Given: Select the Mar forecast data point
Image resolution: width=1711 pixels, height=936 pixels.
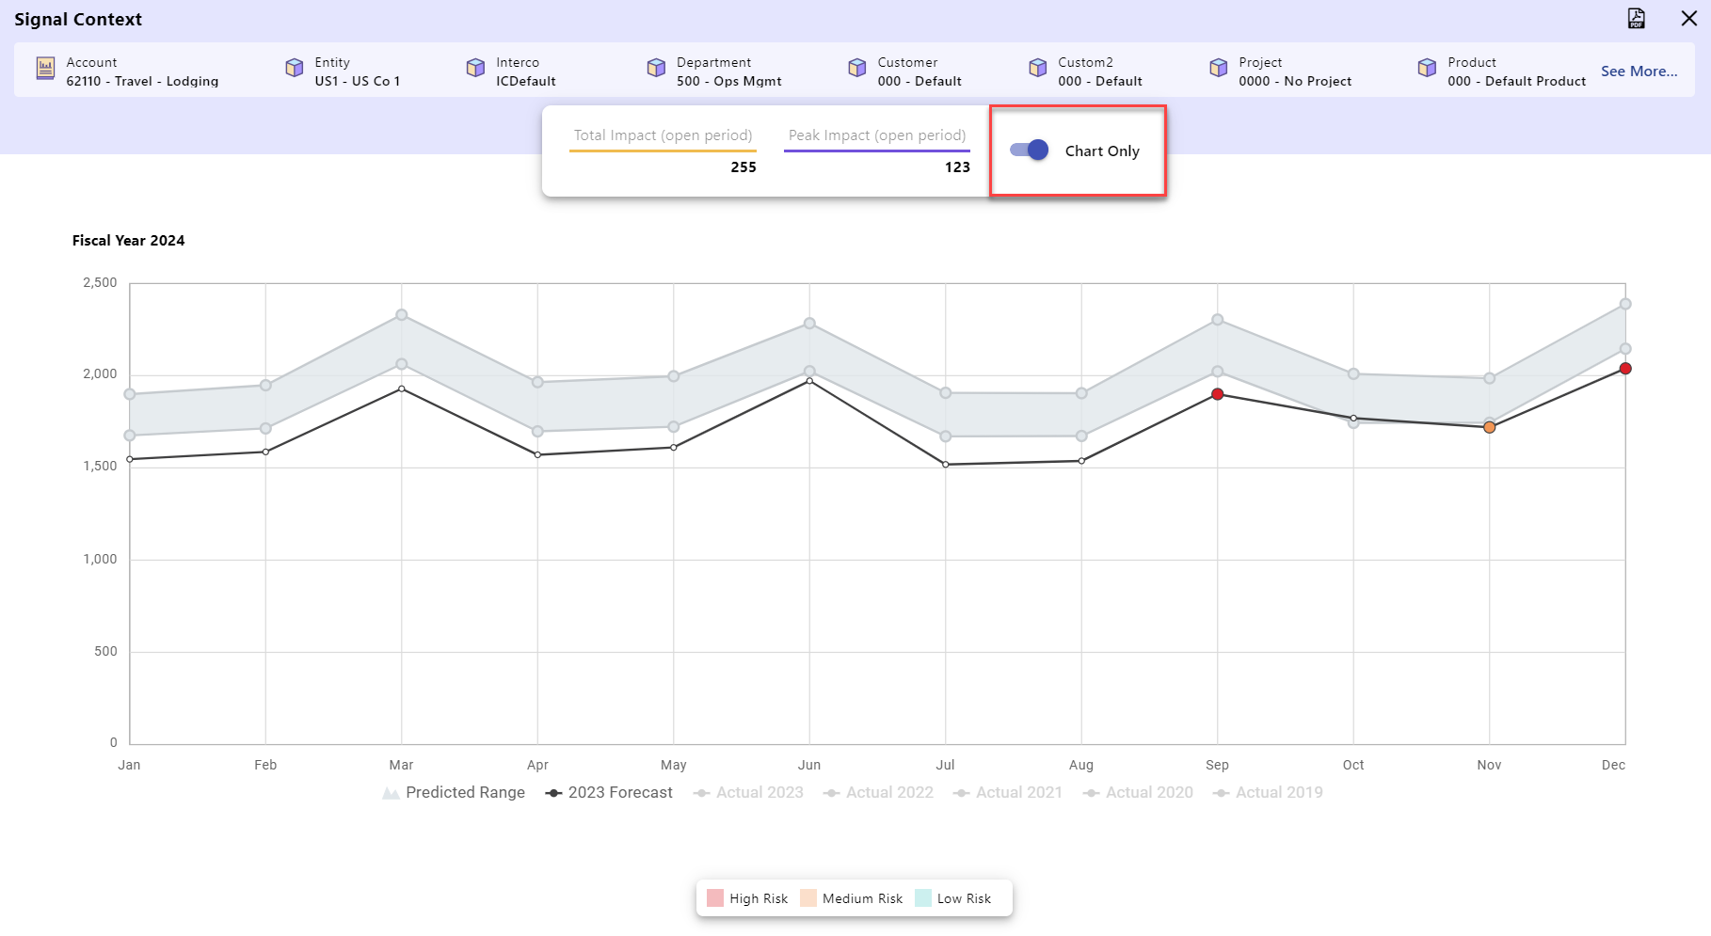Looking at the screenshot, I should click(402, 389).
